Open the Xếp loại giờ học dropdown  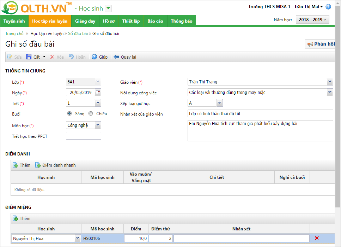[219, 103]
